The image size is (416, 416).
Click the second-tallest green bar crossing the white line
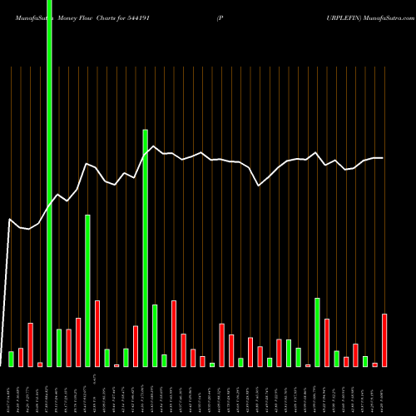pyautogui.click(x=146, y=248)
